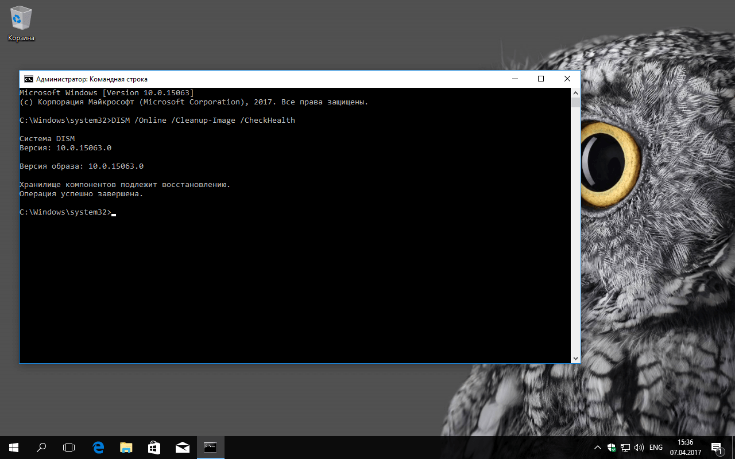Expand hidden system tray icons chevron
This screenshot has width=735, height=459.
598,448
